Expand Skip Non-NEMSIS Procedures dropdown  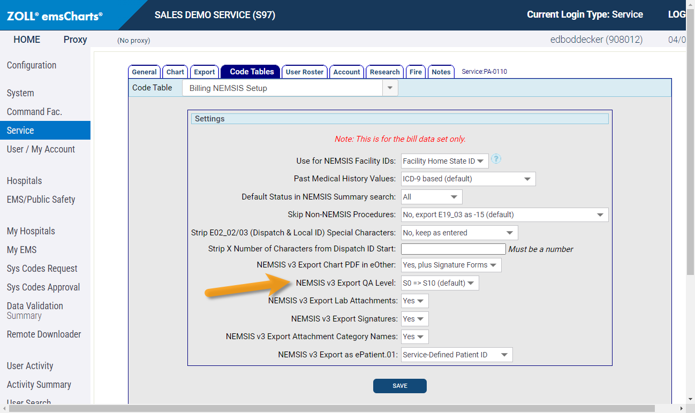coord(504,215)
